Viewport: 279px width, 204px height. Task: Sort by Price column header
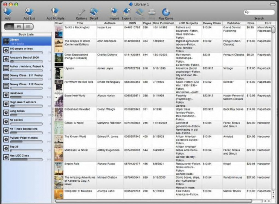pyautogui.click(x=251, y=23)
